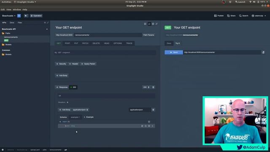The height and width of the screenshot is (152, 270).
Task: Delete the application/json body with the trash icon
Action: pyautogui.click(x=153, y=110)
